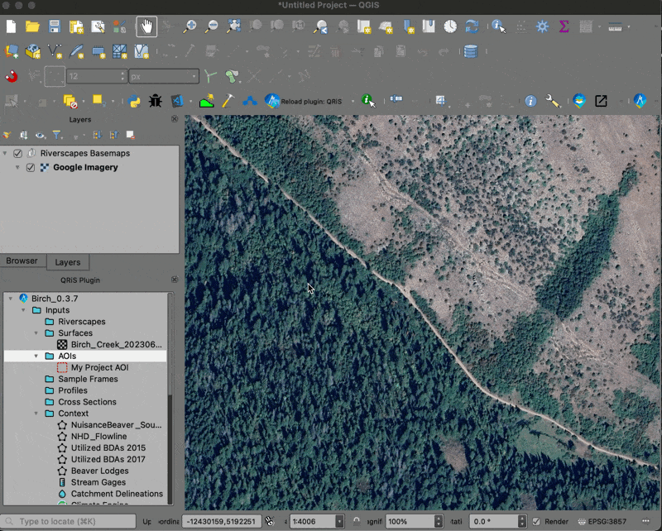Select Beaver Lodges layer
The image size is (662, 531).
click(x=99, y=471)
